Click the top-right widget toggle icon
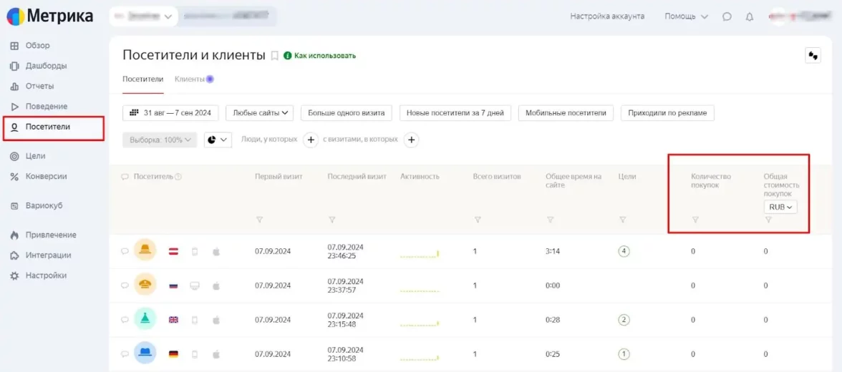Screen dimensions: 842x372 pyautogui.click(x=813, y=56)
